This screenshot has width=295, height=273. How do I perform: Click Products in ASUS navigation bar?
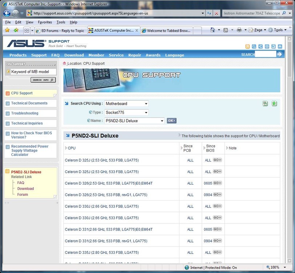(18, 55)
